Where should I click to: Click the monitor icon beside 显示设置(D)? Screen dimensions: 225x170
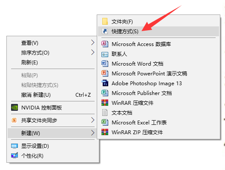click(x=14, y=146)
